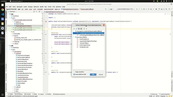The width and height of the screenshot is (173, 97).
Task: Expand the drawable folder in the tree
Action: tap(11, 34)
